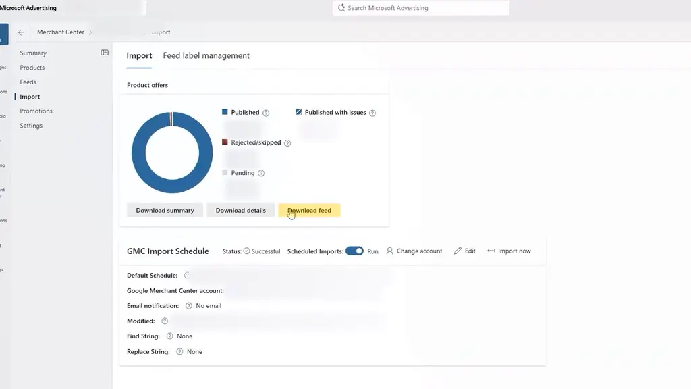Open Promotions in the sidebar

[x=36, y=111]
